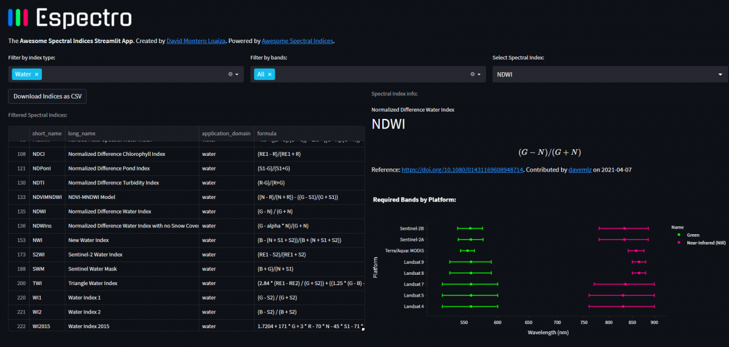Sort table by short_name column
The width and height of the screenshot is (729, 347).
(47, 133)
